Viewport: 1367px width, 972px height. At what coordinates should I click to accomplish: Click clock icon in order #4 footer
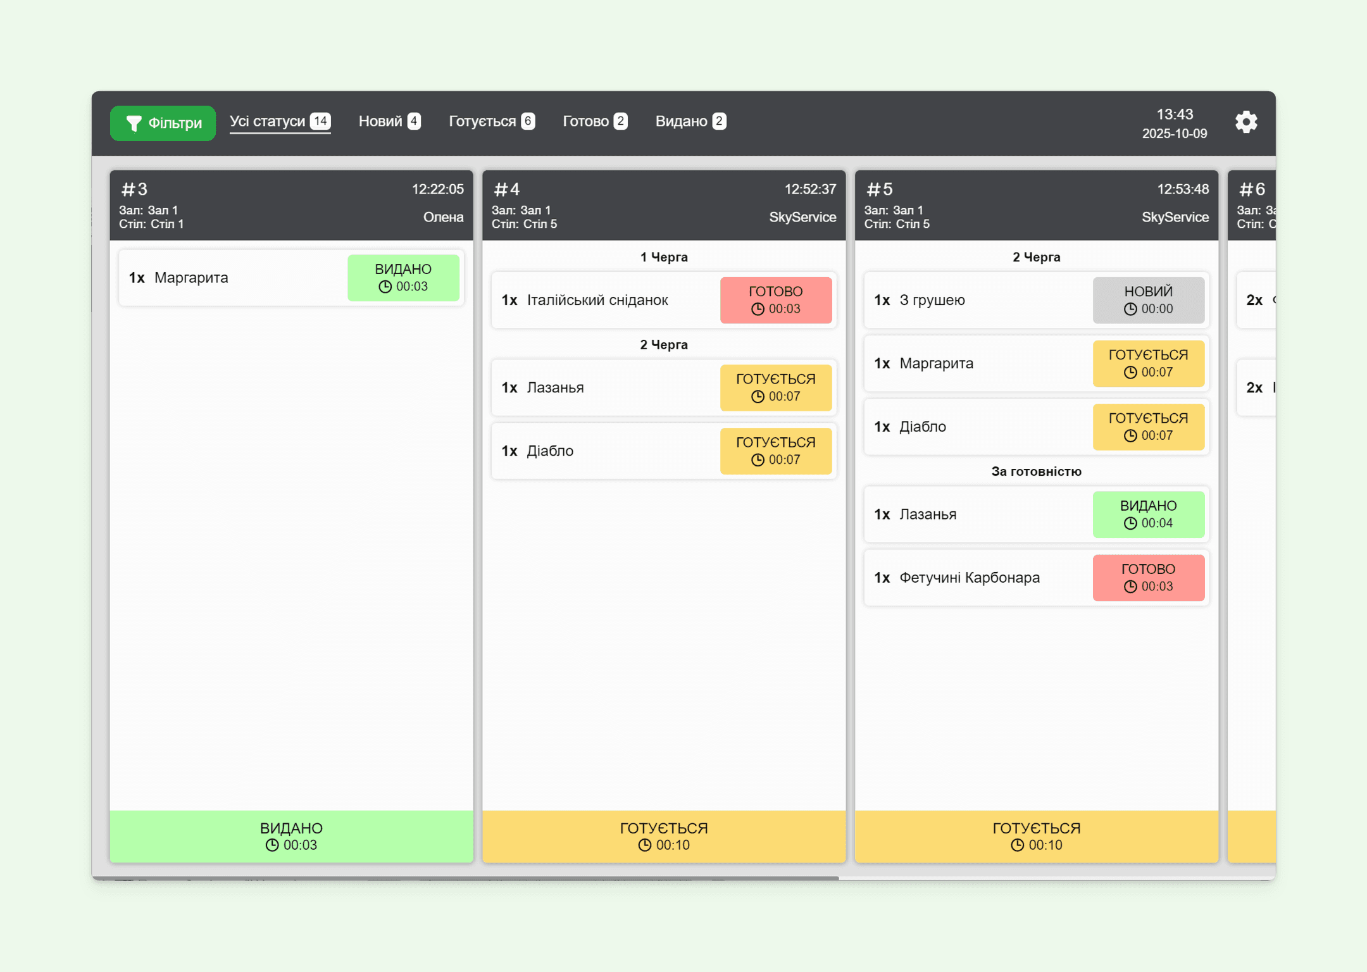tap(644, 845)
